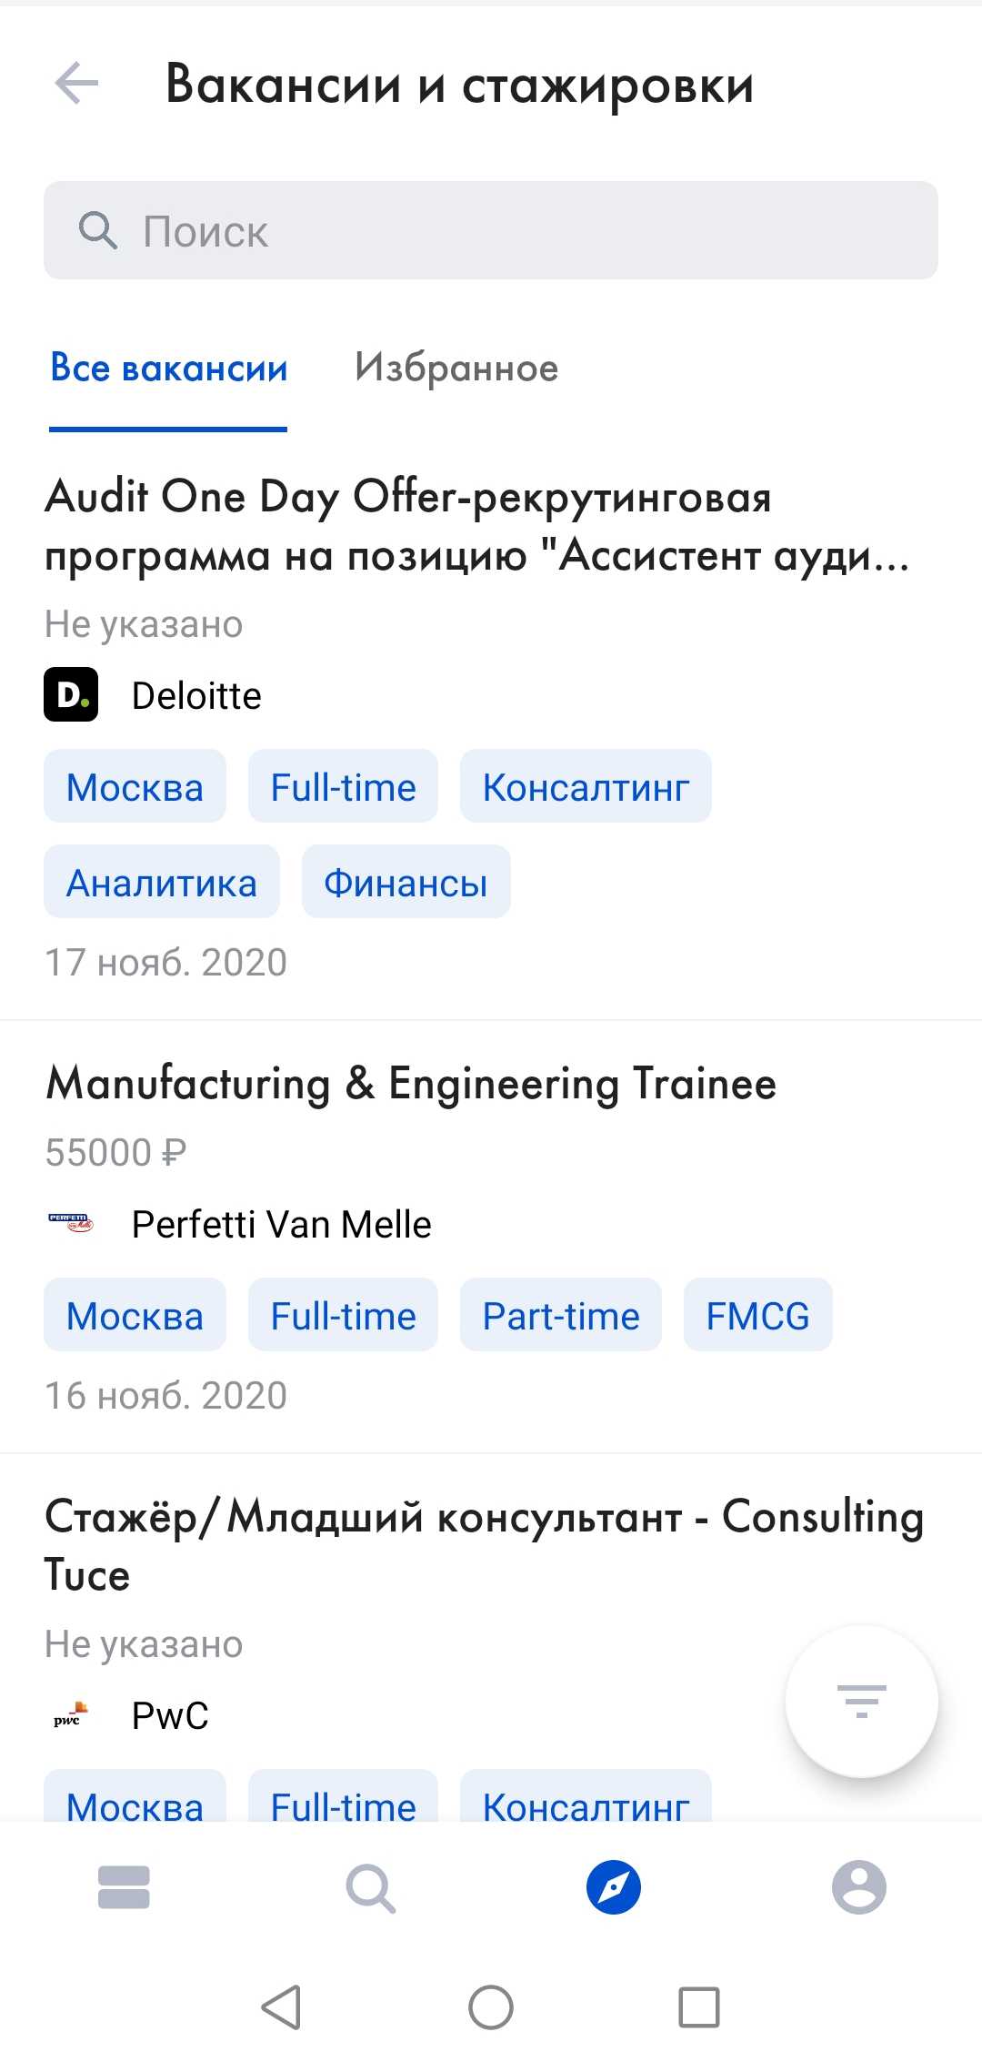The height and width of the screenshot is (2062, 982).
Task: Select the compass explore icon
Action: point(614,1887)
